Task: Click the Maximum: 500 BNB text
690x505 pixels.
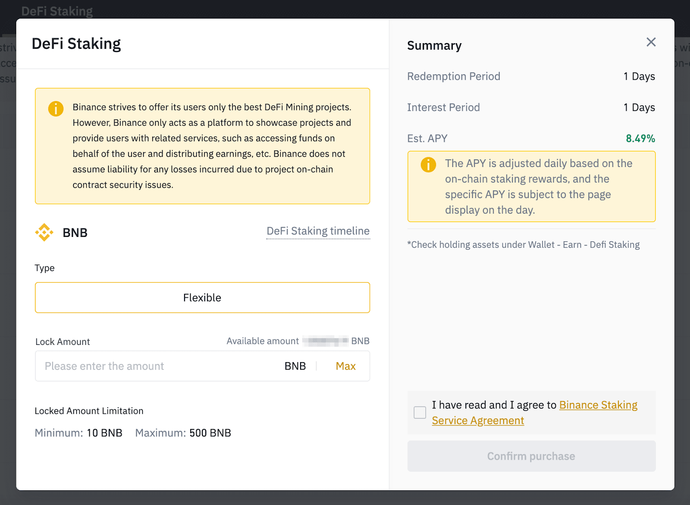Action: 183,433
